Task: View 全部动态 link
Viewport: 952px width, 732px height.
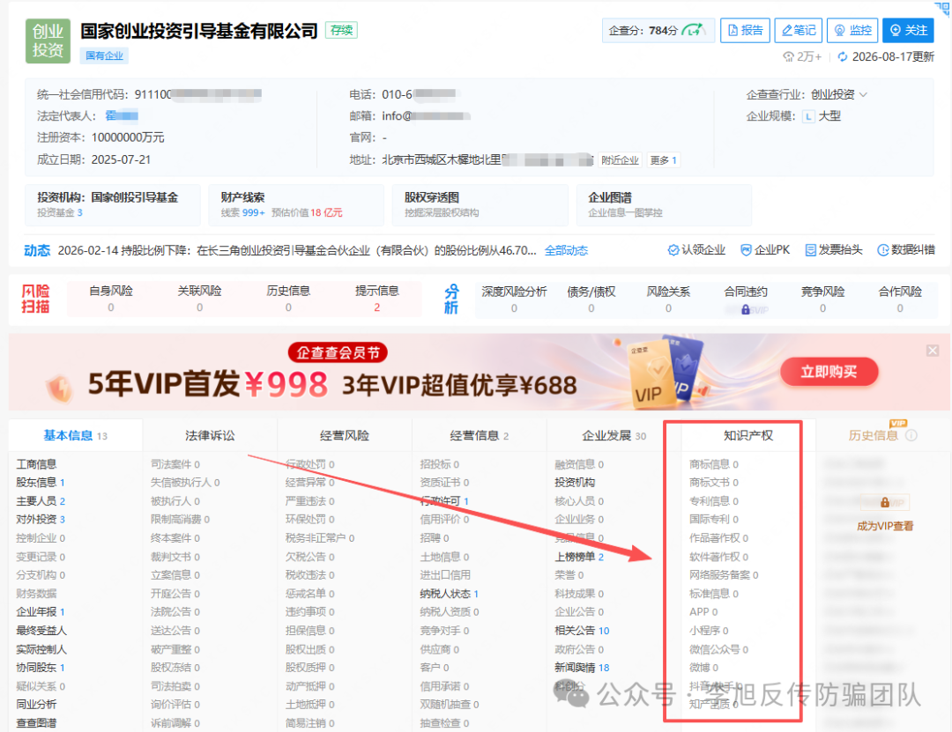Action: tap(566, 251)
